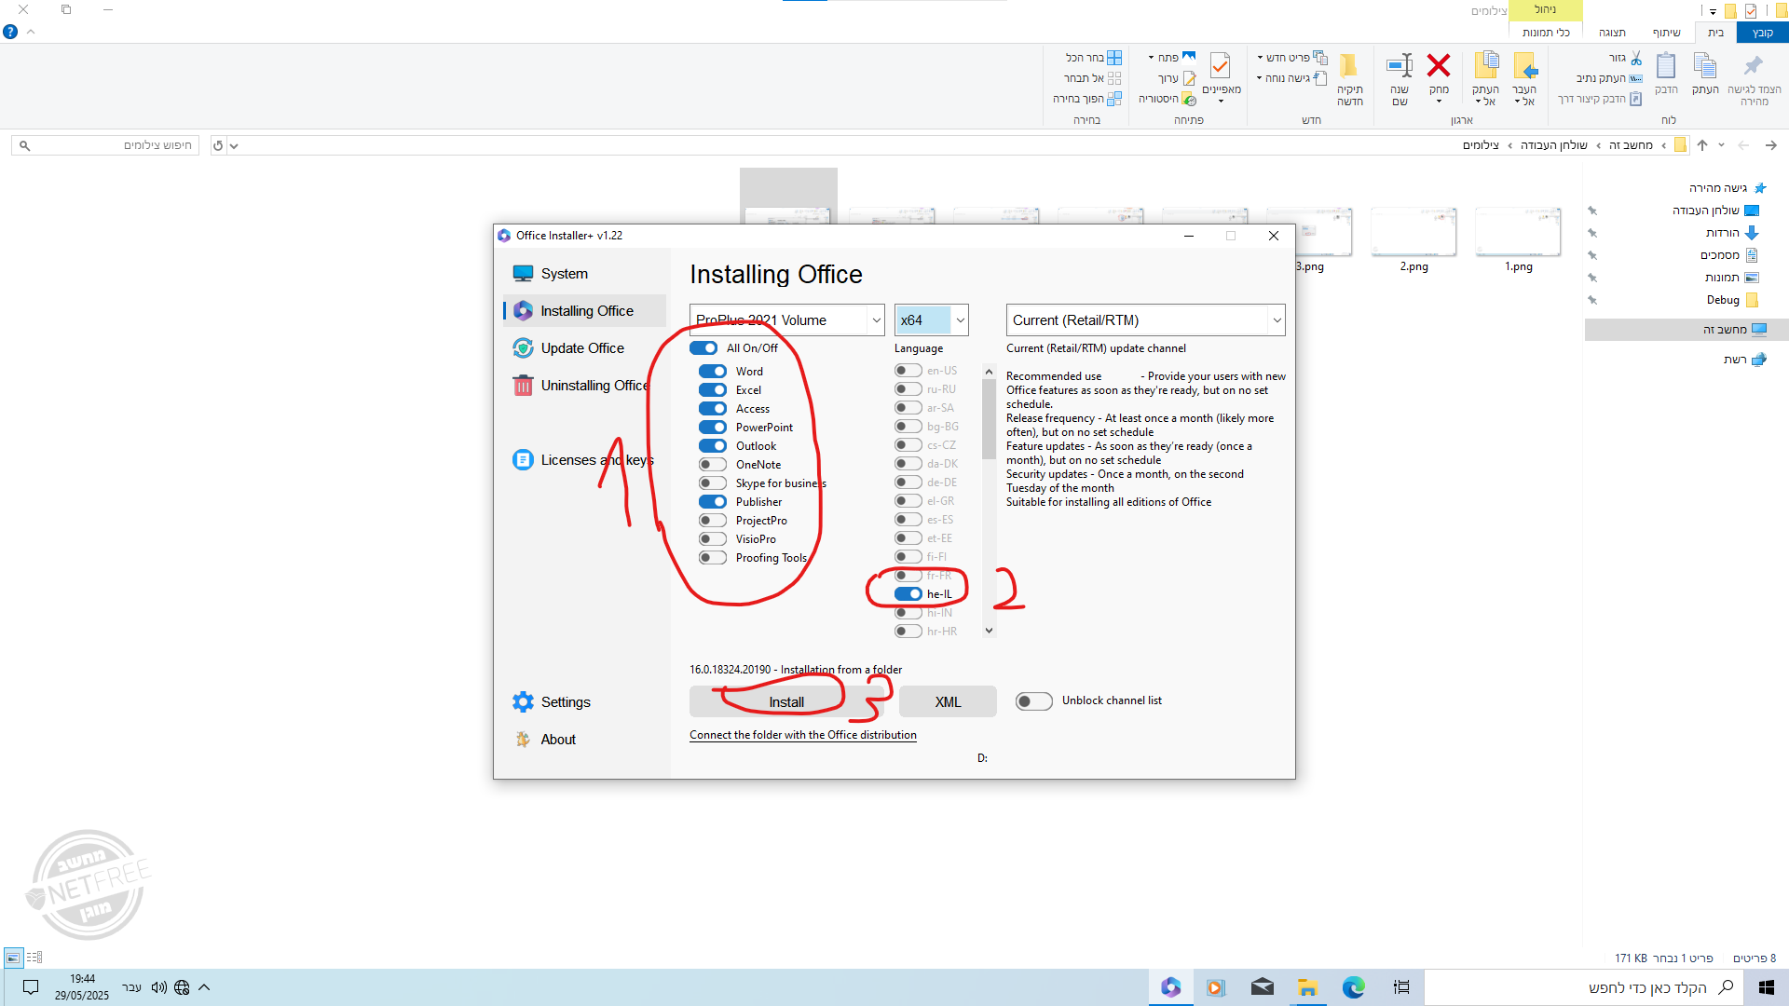Screen dimensions: 1789x1006
Task: Enable the VisioPro switch
Action: [x=713, y=539]
